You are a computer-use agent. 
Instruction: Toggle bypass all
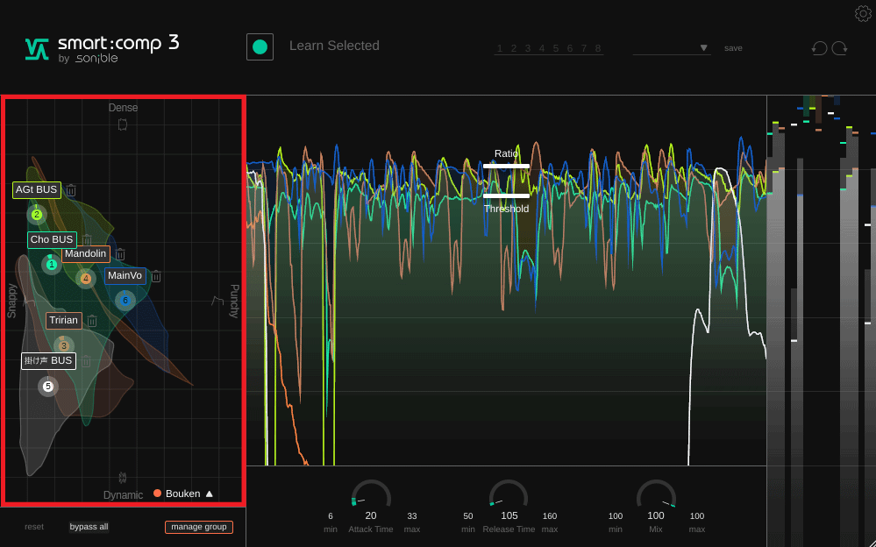pos(89,527)
